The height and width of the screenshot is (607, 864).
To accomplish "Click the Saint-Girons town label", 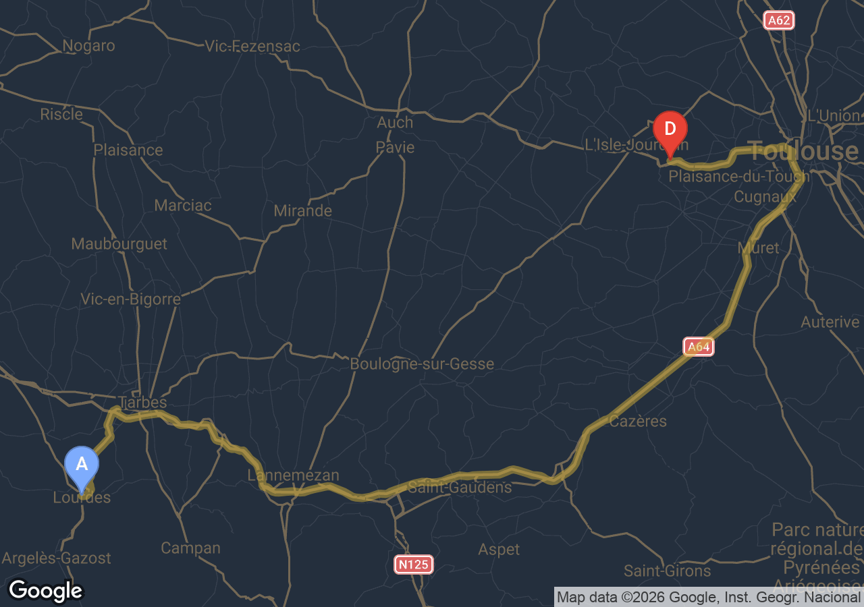I will [x=668, y=571].
